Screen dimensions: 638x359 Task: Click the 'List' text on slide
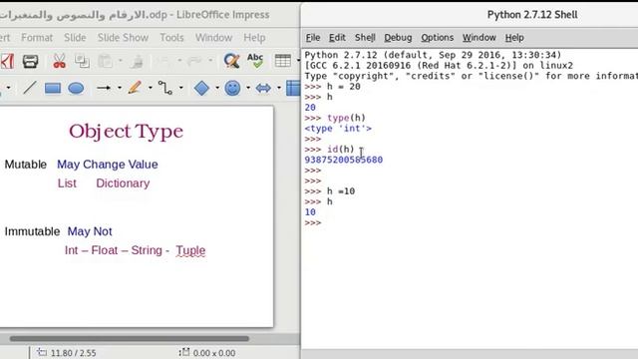[67, 183]
